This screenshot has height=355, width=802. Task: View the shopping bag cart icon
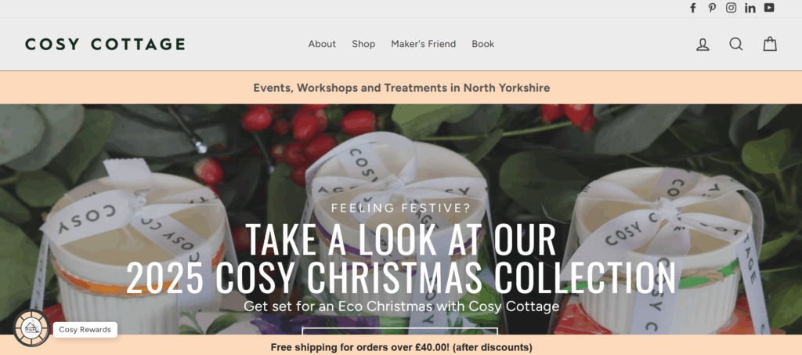pos(771,44)
